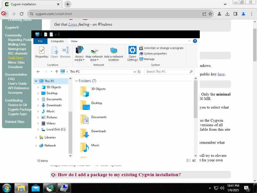Click taskbar volume speaker icon
The image size is (257, 193).
tap(222, 188)
